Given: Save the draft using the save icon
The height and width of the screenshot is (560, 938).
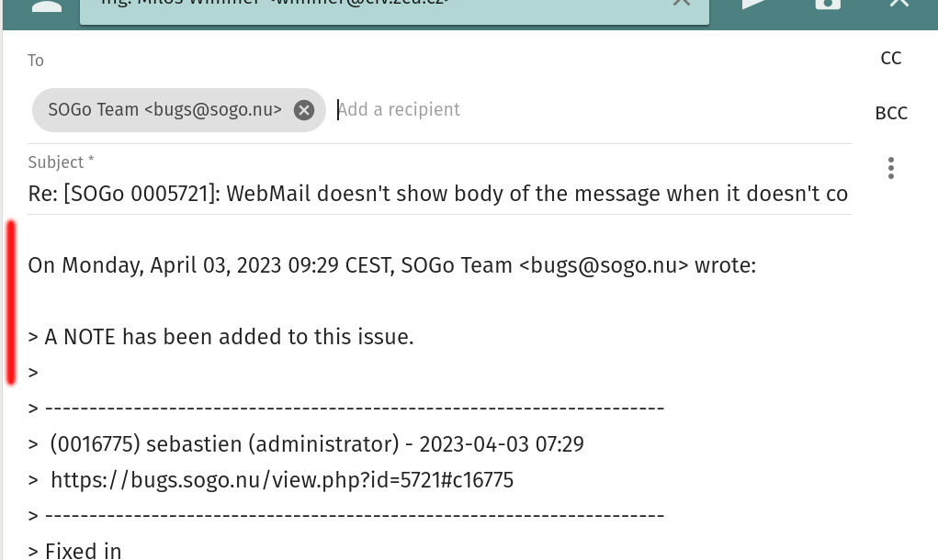Looking at the screenshot, I should pyautogui.click(x=827, y=4).
